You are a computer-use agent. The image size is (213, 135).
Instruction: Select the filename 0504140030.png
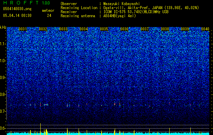point(17,9)
